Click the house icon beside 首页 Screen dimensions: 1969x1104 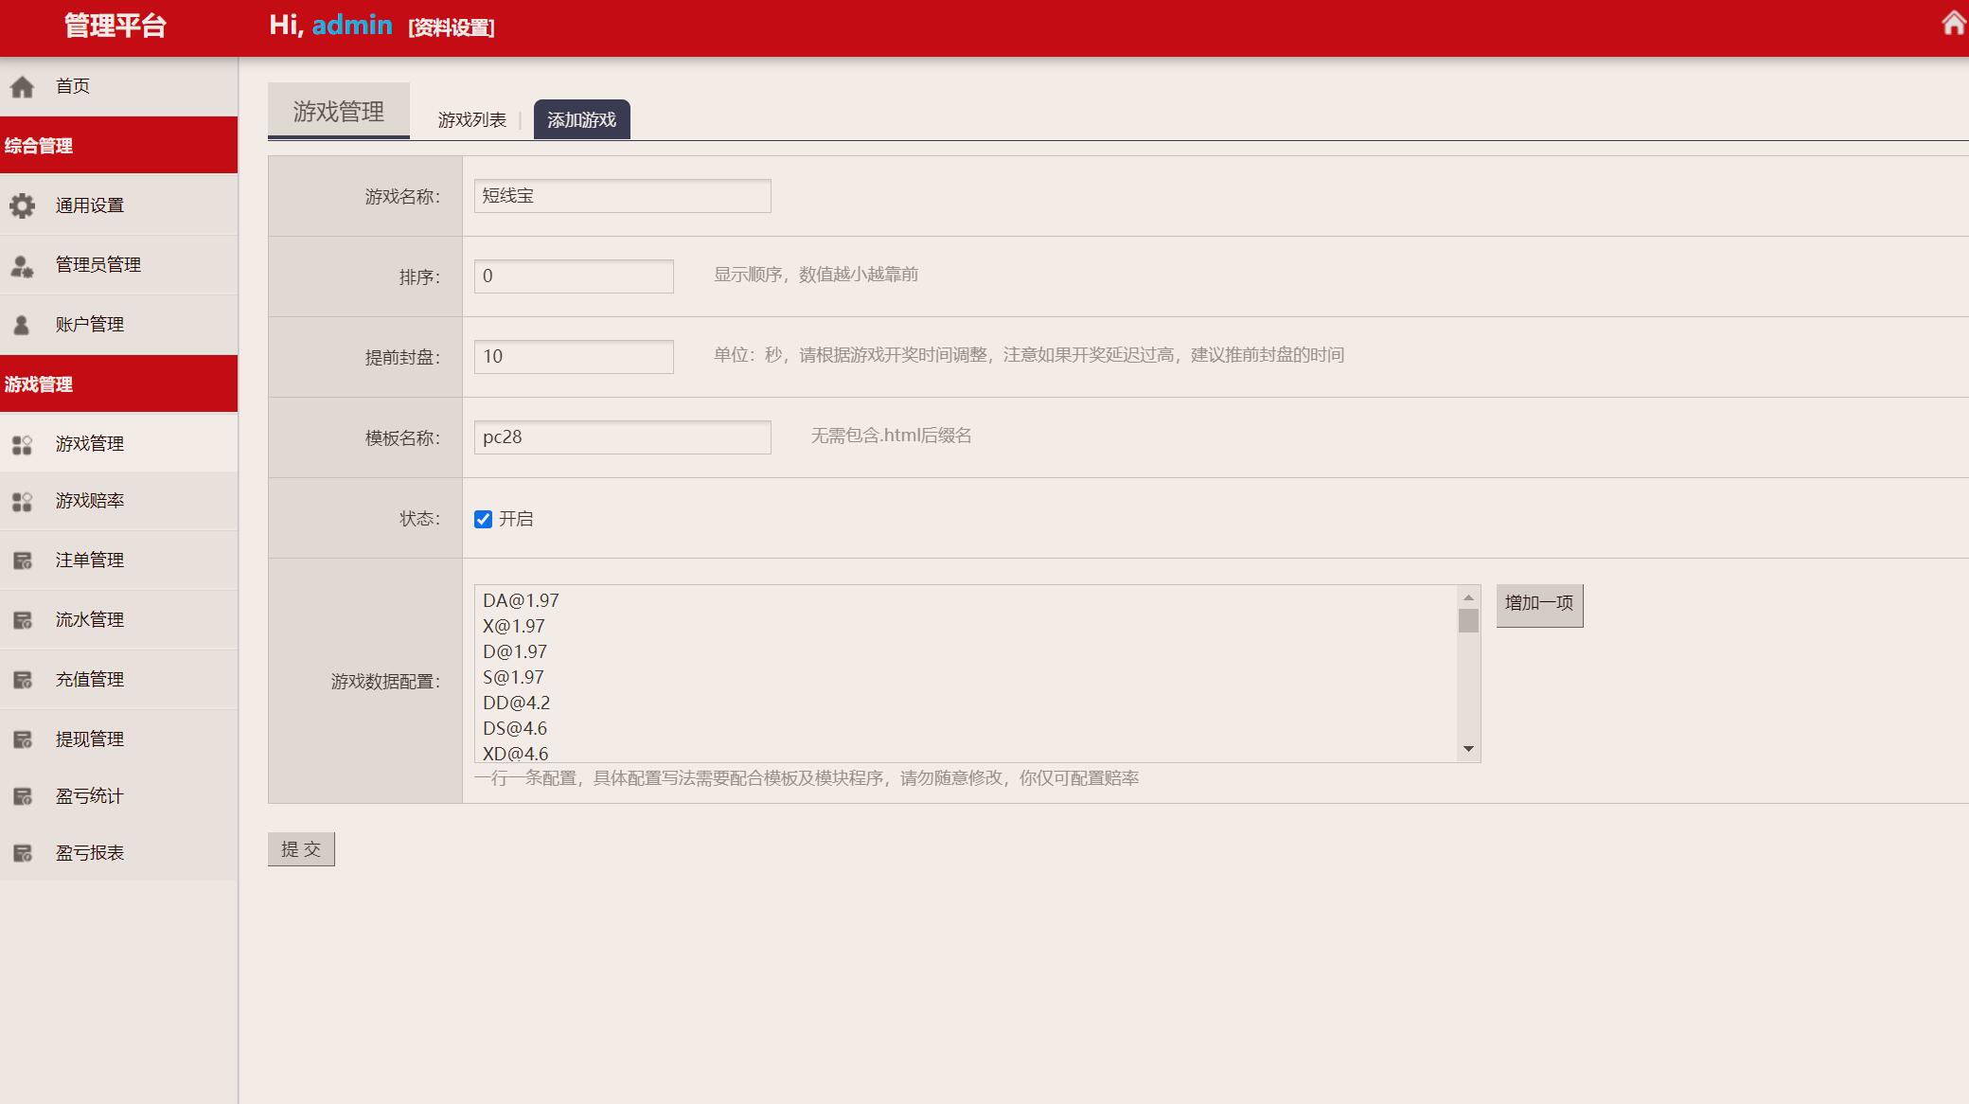point(22,87)
